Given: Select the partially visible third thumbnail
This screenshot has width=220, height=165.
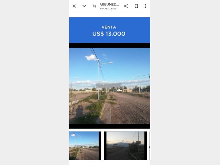Looking at the screenshot, I should coord(150,146).
